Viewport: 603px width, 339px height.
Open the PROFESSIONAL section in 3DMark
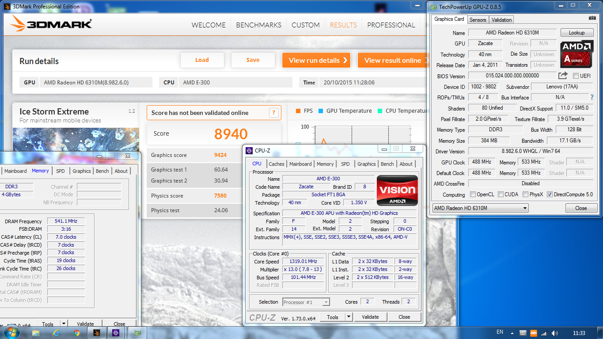click(391, 25)
